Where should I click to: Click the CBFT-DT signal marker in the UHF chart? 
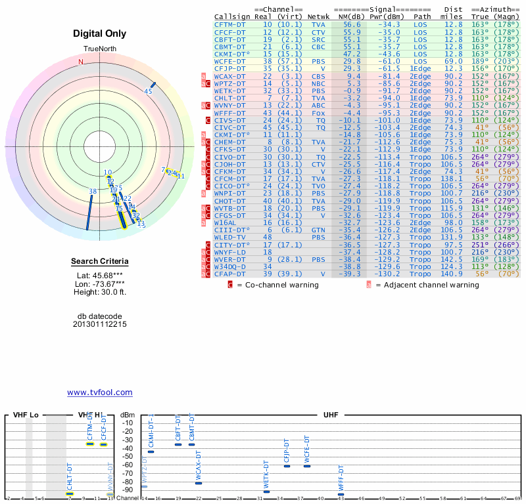(x=178, y=444)
